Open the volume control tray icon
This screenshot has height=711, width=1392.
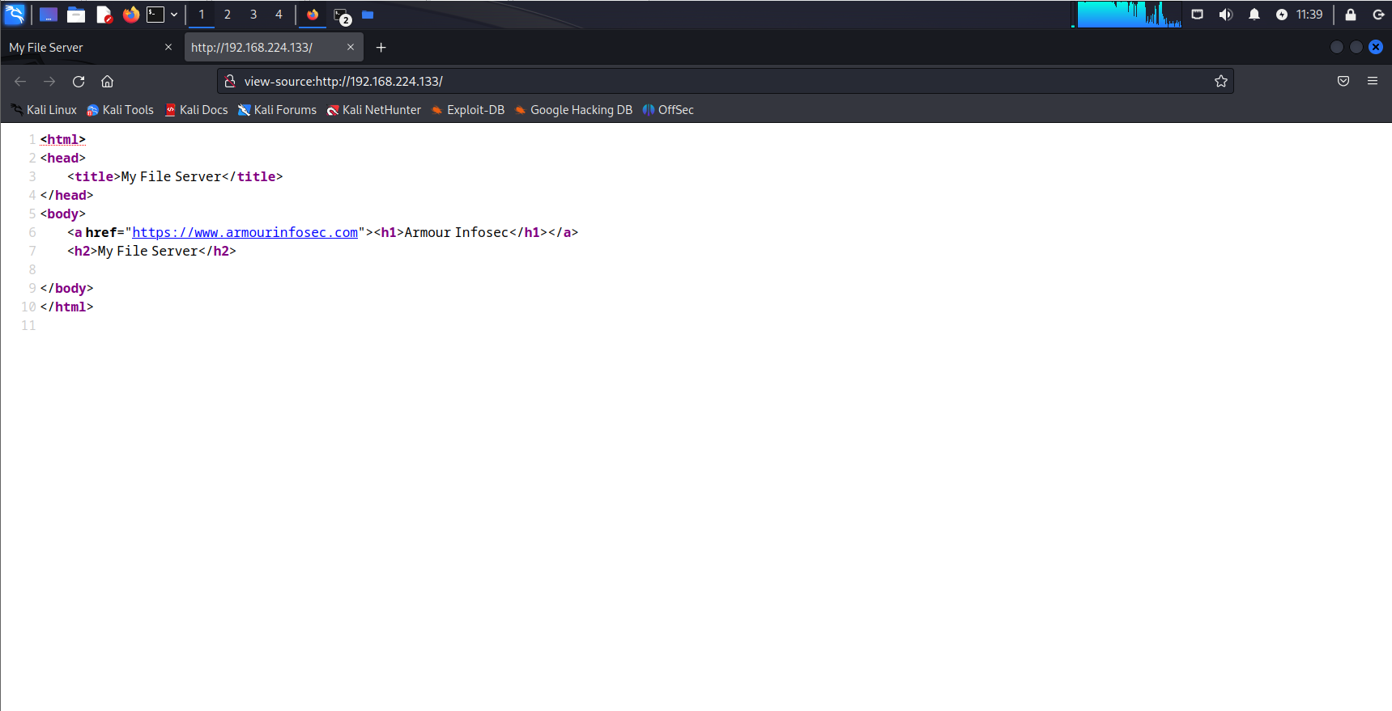pyautogui.click(x=1226, y=15)
